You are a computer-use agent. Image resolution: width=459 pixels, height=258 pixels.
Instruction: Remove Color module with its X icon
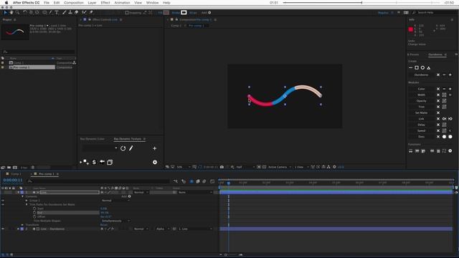(438, 89)
